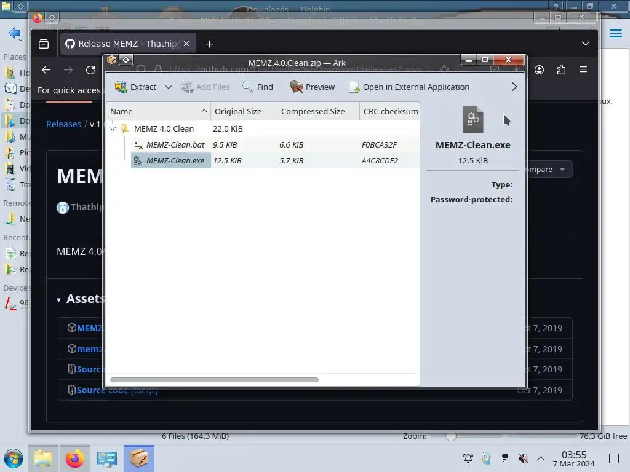Screen dimensions: 630x472
Task: Click the large executable icon in info panel
Action: click(x=473, y=119)
